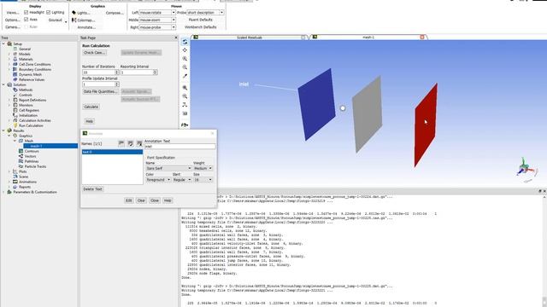
Task: Click Close in the annotation dialog
Action: (155, 200)
